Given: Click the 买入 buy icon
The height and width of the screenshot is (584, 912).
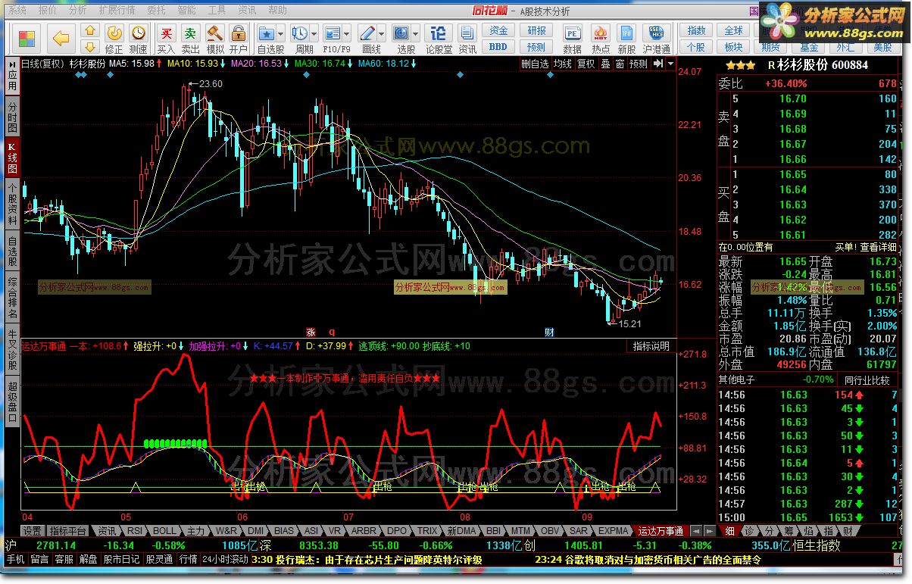Looking at the screenshot, I should click(167, 38).
